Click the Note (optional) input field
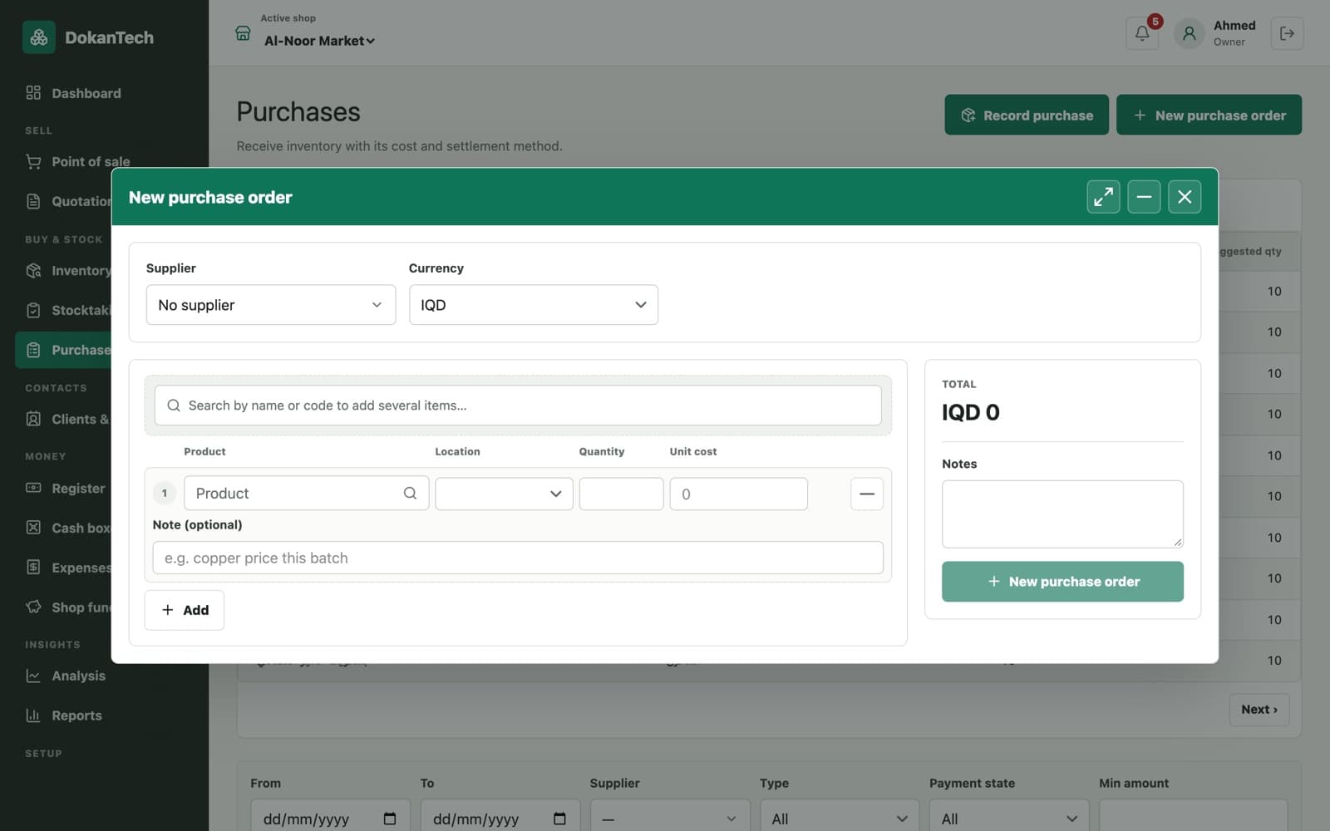Image resolution: width=1330 pixels, height=831 pixels. [518, 558]
